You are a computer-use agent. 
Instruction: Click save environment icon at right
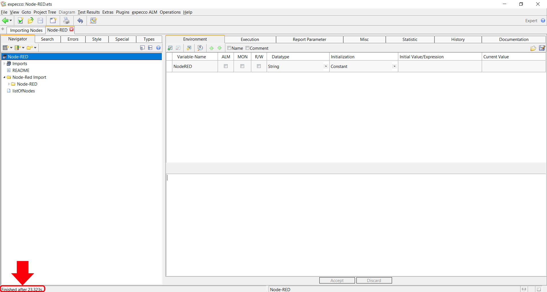pyautogui.click(x=542, y=48)
